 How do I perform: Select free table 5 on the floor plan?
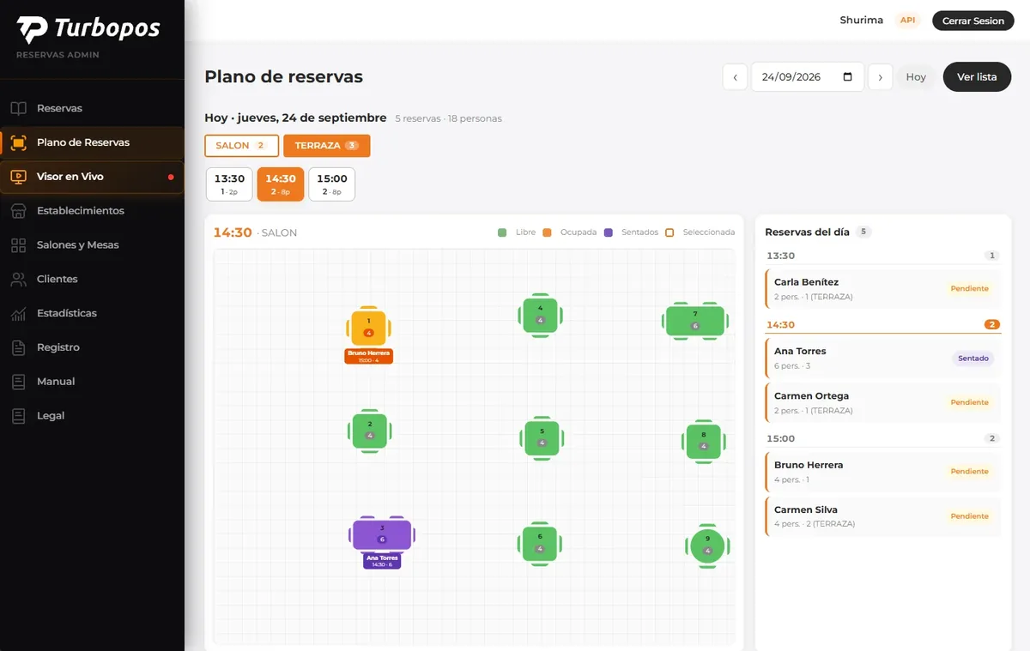542,438
